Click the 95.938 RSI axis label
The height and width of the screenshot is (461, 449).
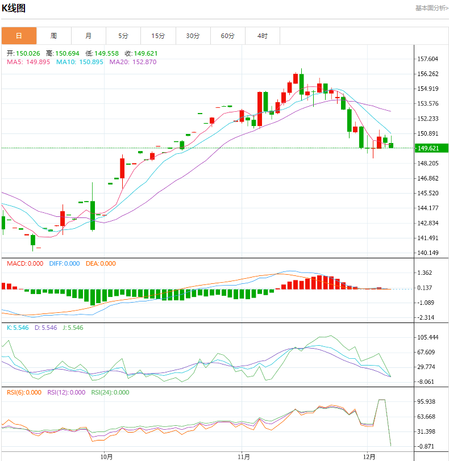coord(426,402)
